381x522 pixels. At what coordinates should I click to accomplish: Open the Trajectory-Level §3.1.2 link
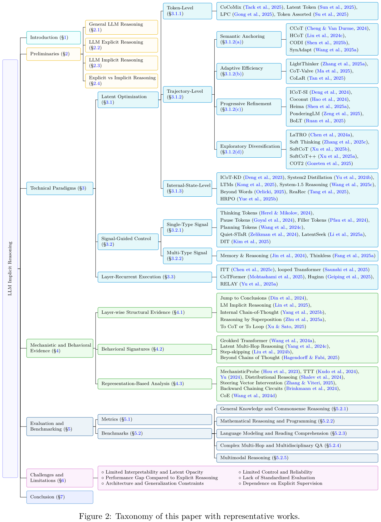tap(177, 97)
